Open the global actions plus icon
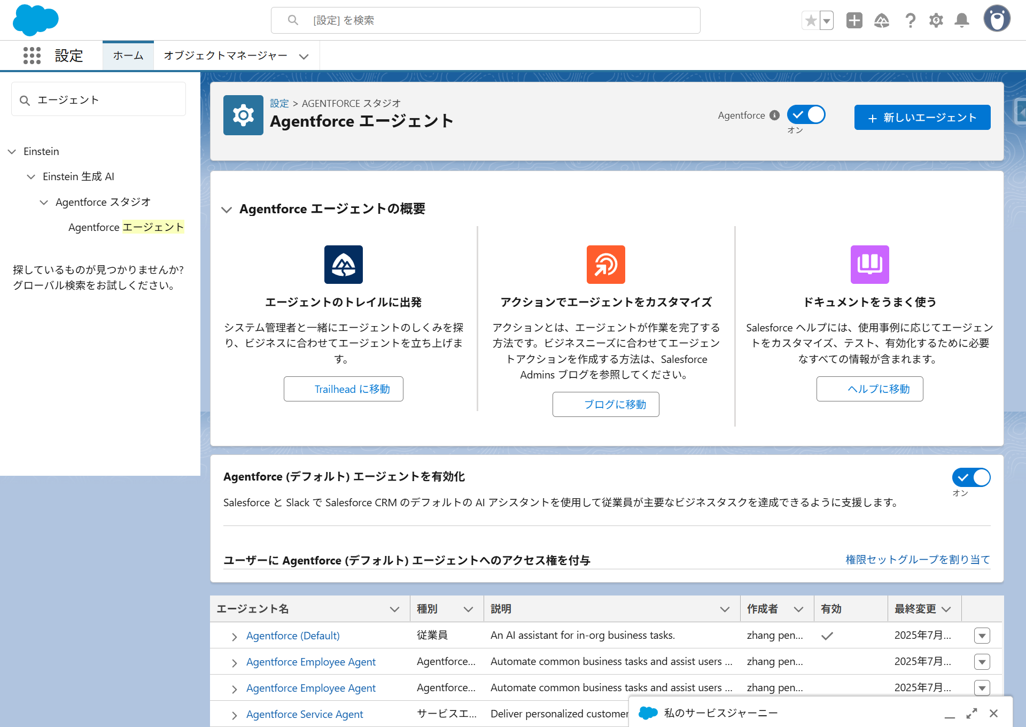The height and width of the screenshot is (727, 1026). [x=854, y=20]
